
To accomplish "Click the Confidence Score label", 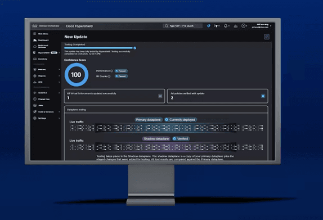I will (75, 60).
